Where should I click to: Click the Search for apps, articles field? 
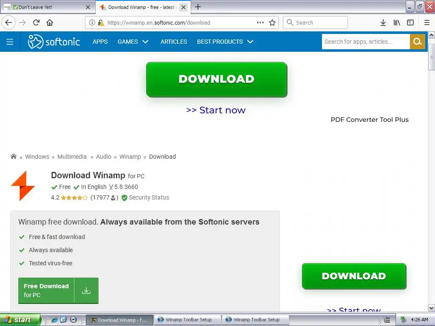click(366, 42)
